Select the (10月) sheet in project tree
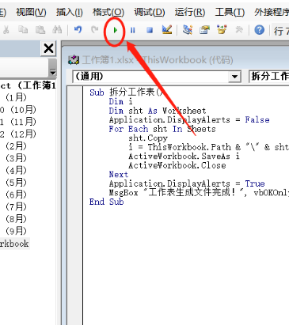289x325 pixels. (x=18, y=110)
